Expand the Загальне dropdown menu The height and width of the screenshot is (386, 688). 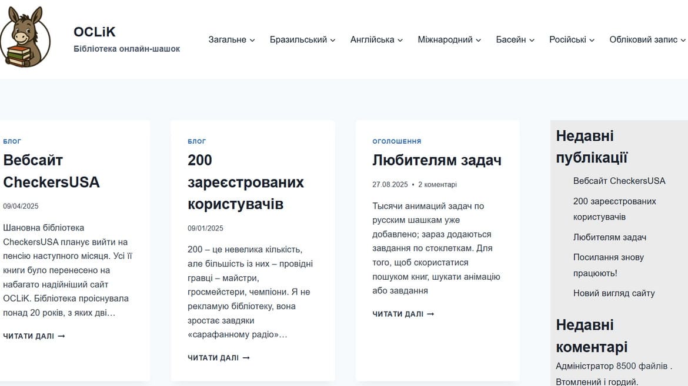(x=231, y=39)
